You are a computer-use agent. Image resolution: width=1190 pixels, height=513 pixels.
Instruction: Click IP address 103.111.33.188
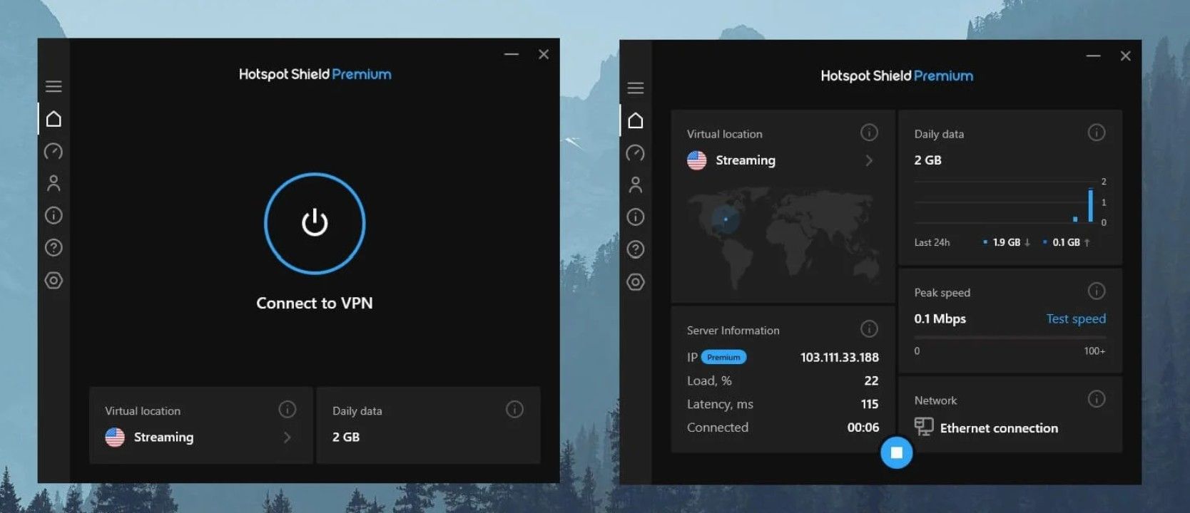coord(840,357)
